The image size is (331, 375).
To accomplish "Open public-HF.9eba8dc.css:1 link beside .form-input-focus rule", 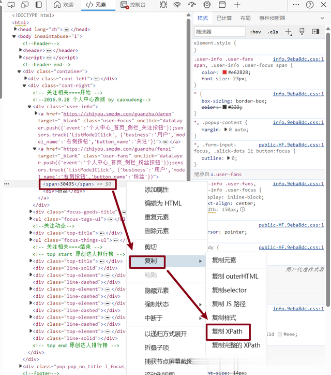I will click(x=291, y=145).
